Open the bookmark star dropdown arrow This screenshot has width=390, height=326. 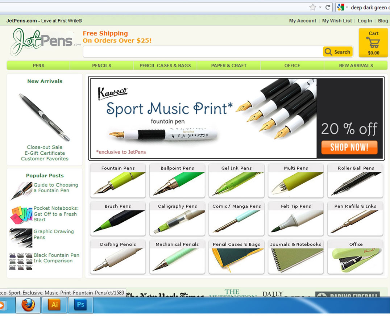320,8
